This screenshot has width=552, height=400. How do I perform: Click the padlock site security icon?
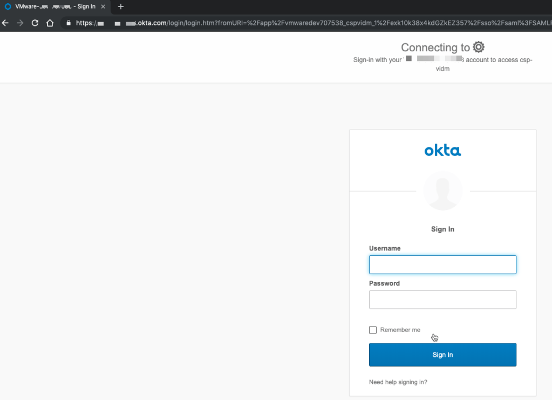tap(69, 23)
